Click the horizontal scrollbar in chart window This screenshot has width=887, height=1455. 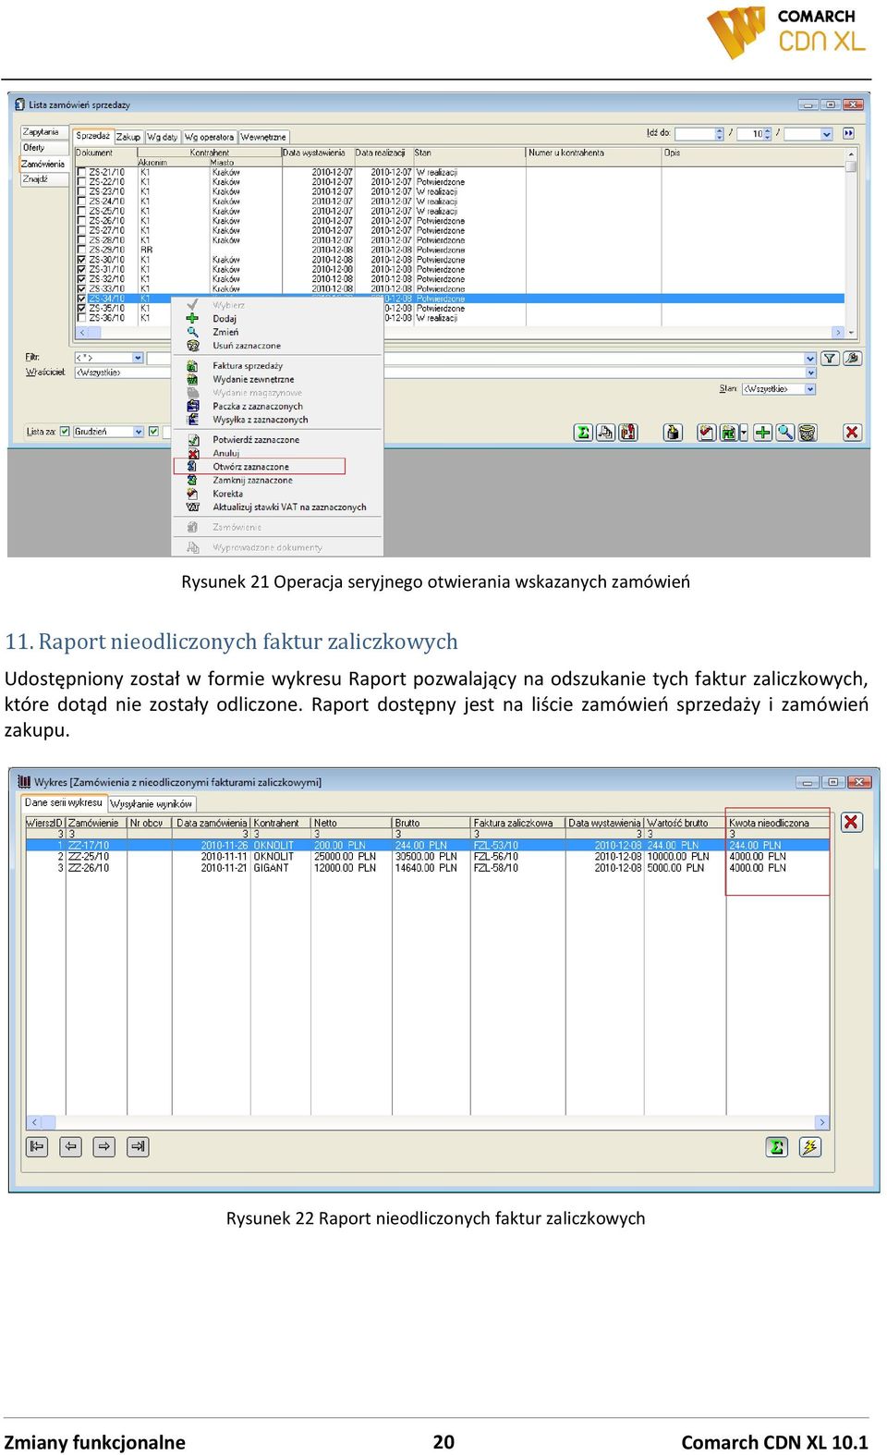click(x=428, y=1122)
